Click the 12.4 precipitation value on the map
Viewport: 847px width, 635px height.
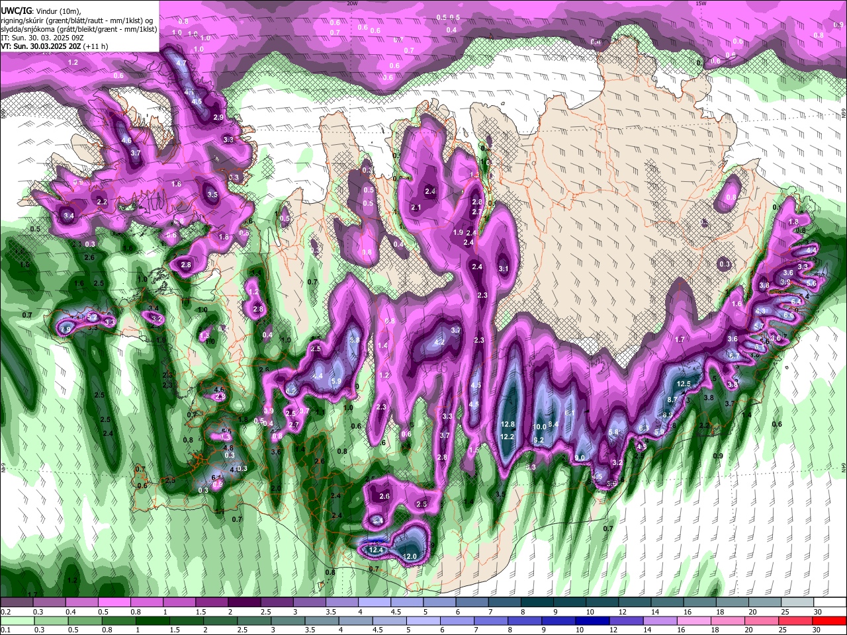[376, 550]
